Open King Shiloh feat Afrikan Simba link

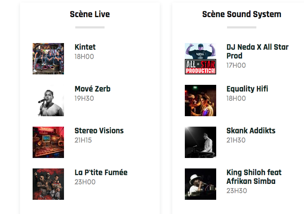[254, 177]
